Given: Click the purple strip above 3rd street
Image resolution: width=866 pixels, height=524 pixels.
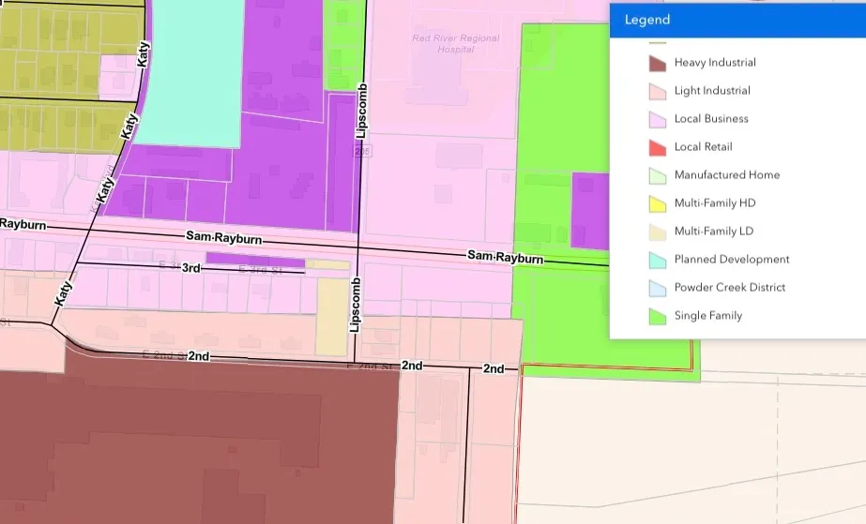Looking at the screenshot, I should pyautogui.click(x=254, y=259).
